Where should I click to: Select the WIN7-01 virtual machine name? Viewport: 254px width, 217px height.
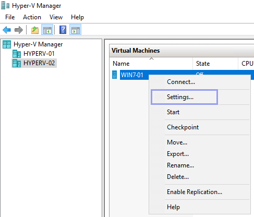click(132, 75)
